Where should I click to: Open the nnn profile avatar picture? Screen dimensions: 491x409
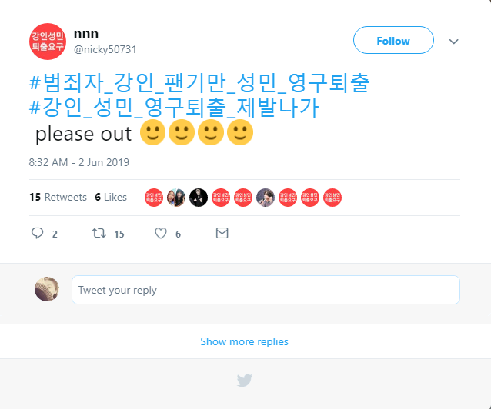point(48,42)
